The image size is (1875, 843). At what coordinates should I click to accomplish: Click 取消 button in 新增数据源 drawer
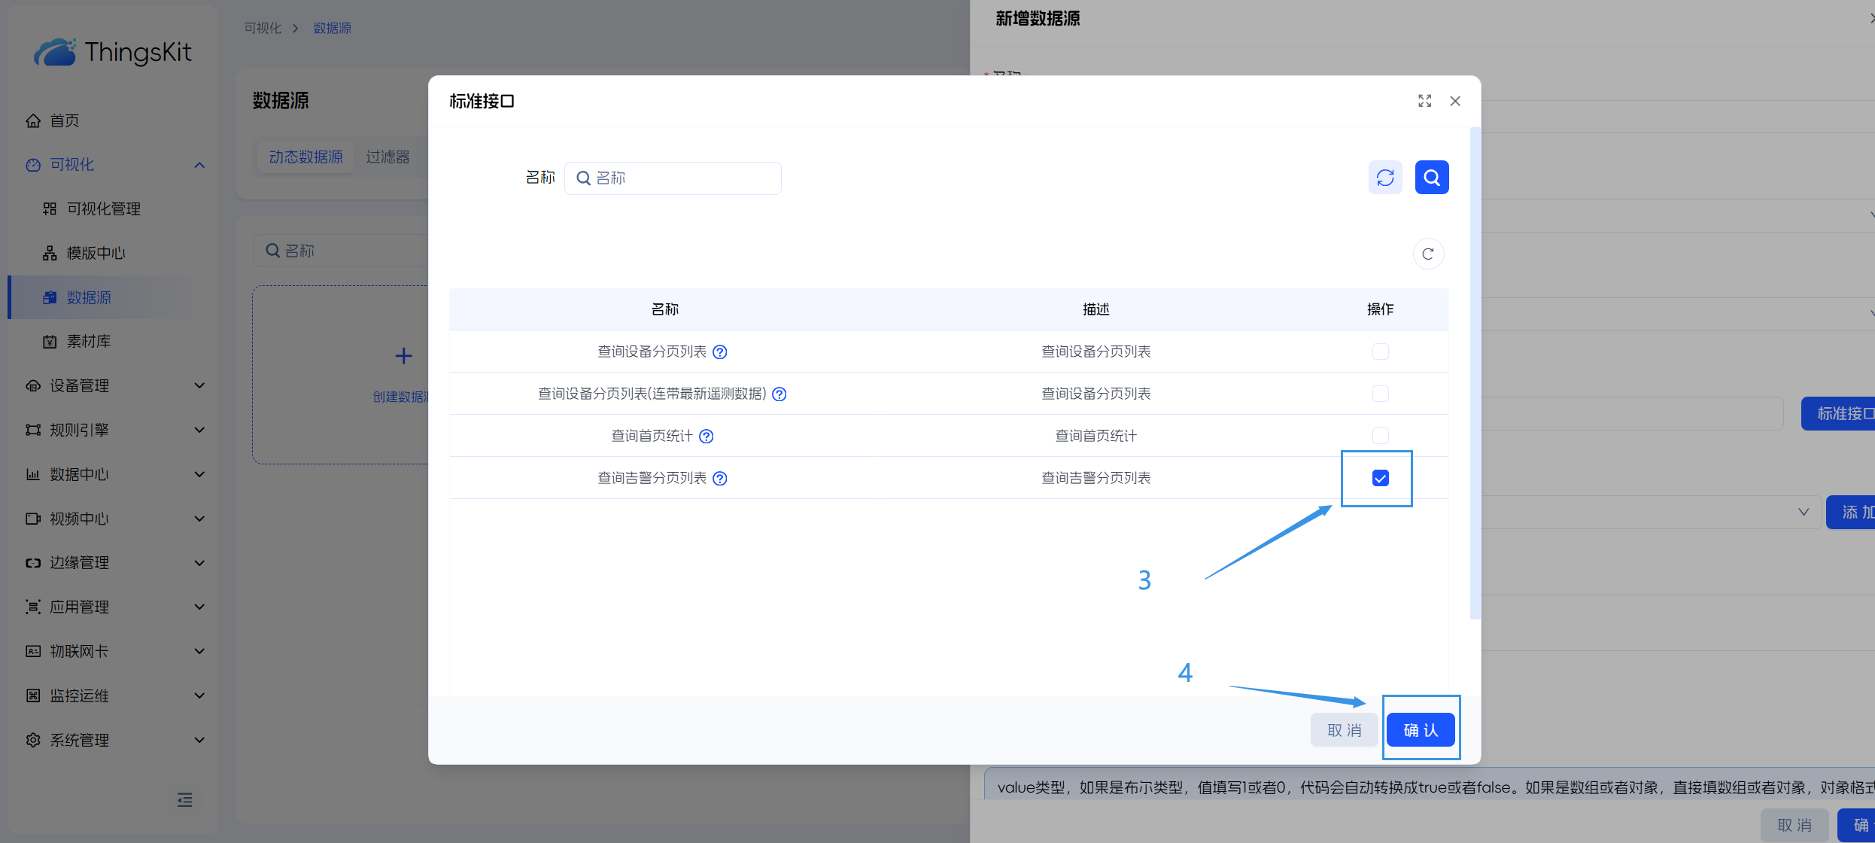[1794, 825]
